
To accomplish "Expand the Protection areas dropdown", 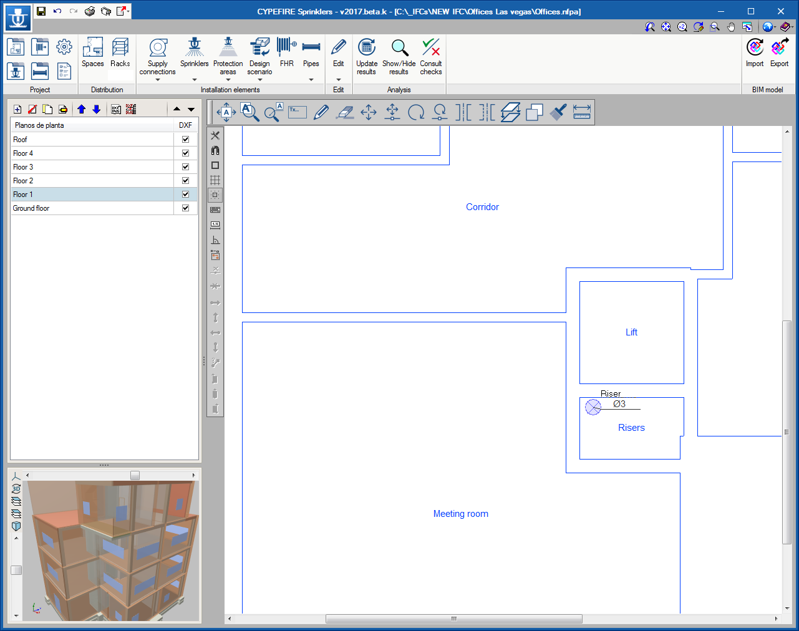I will (228, 80).
